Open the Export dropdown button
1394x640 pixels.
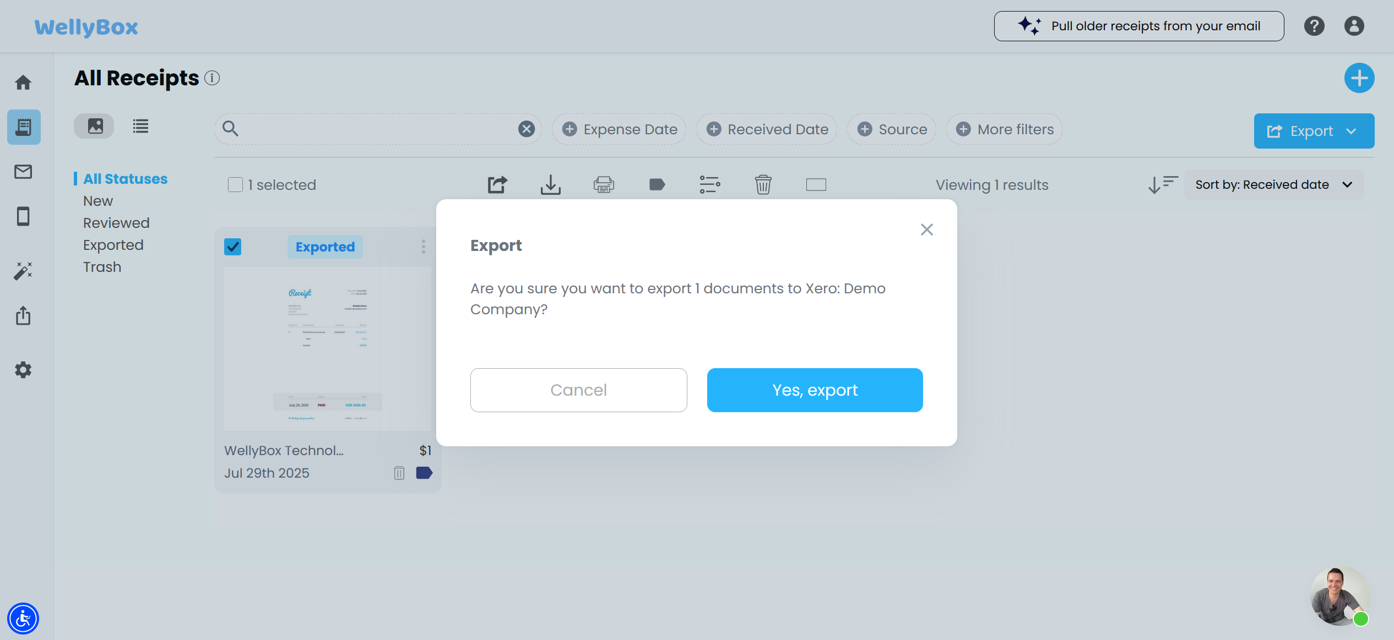(1314, 131)
